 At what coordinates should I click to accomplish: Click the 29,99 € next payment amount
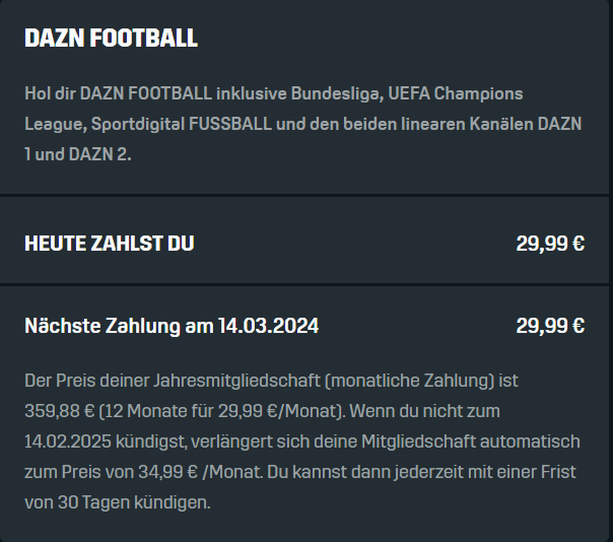tap(550, 325)
